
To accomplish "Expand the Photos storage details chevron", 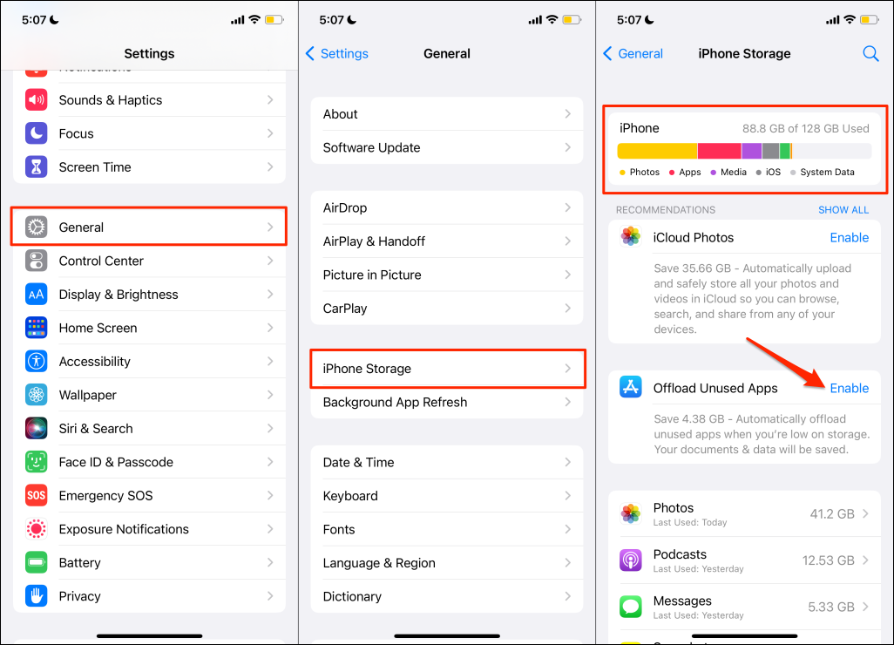I will point(865,514).
